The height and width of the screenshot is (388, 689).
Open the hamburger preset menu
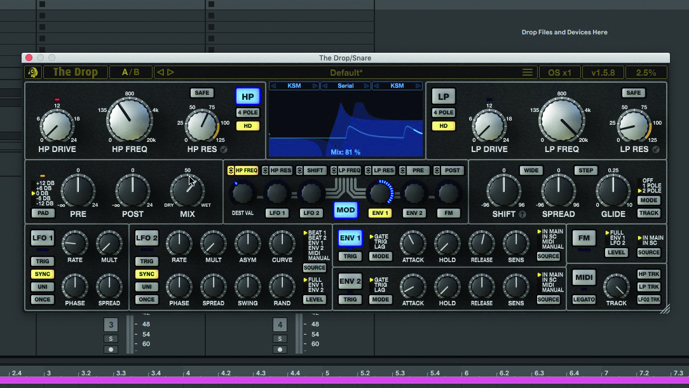pos(528,72)
